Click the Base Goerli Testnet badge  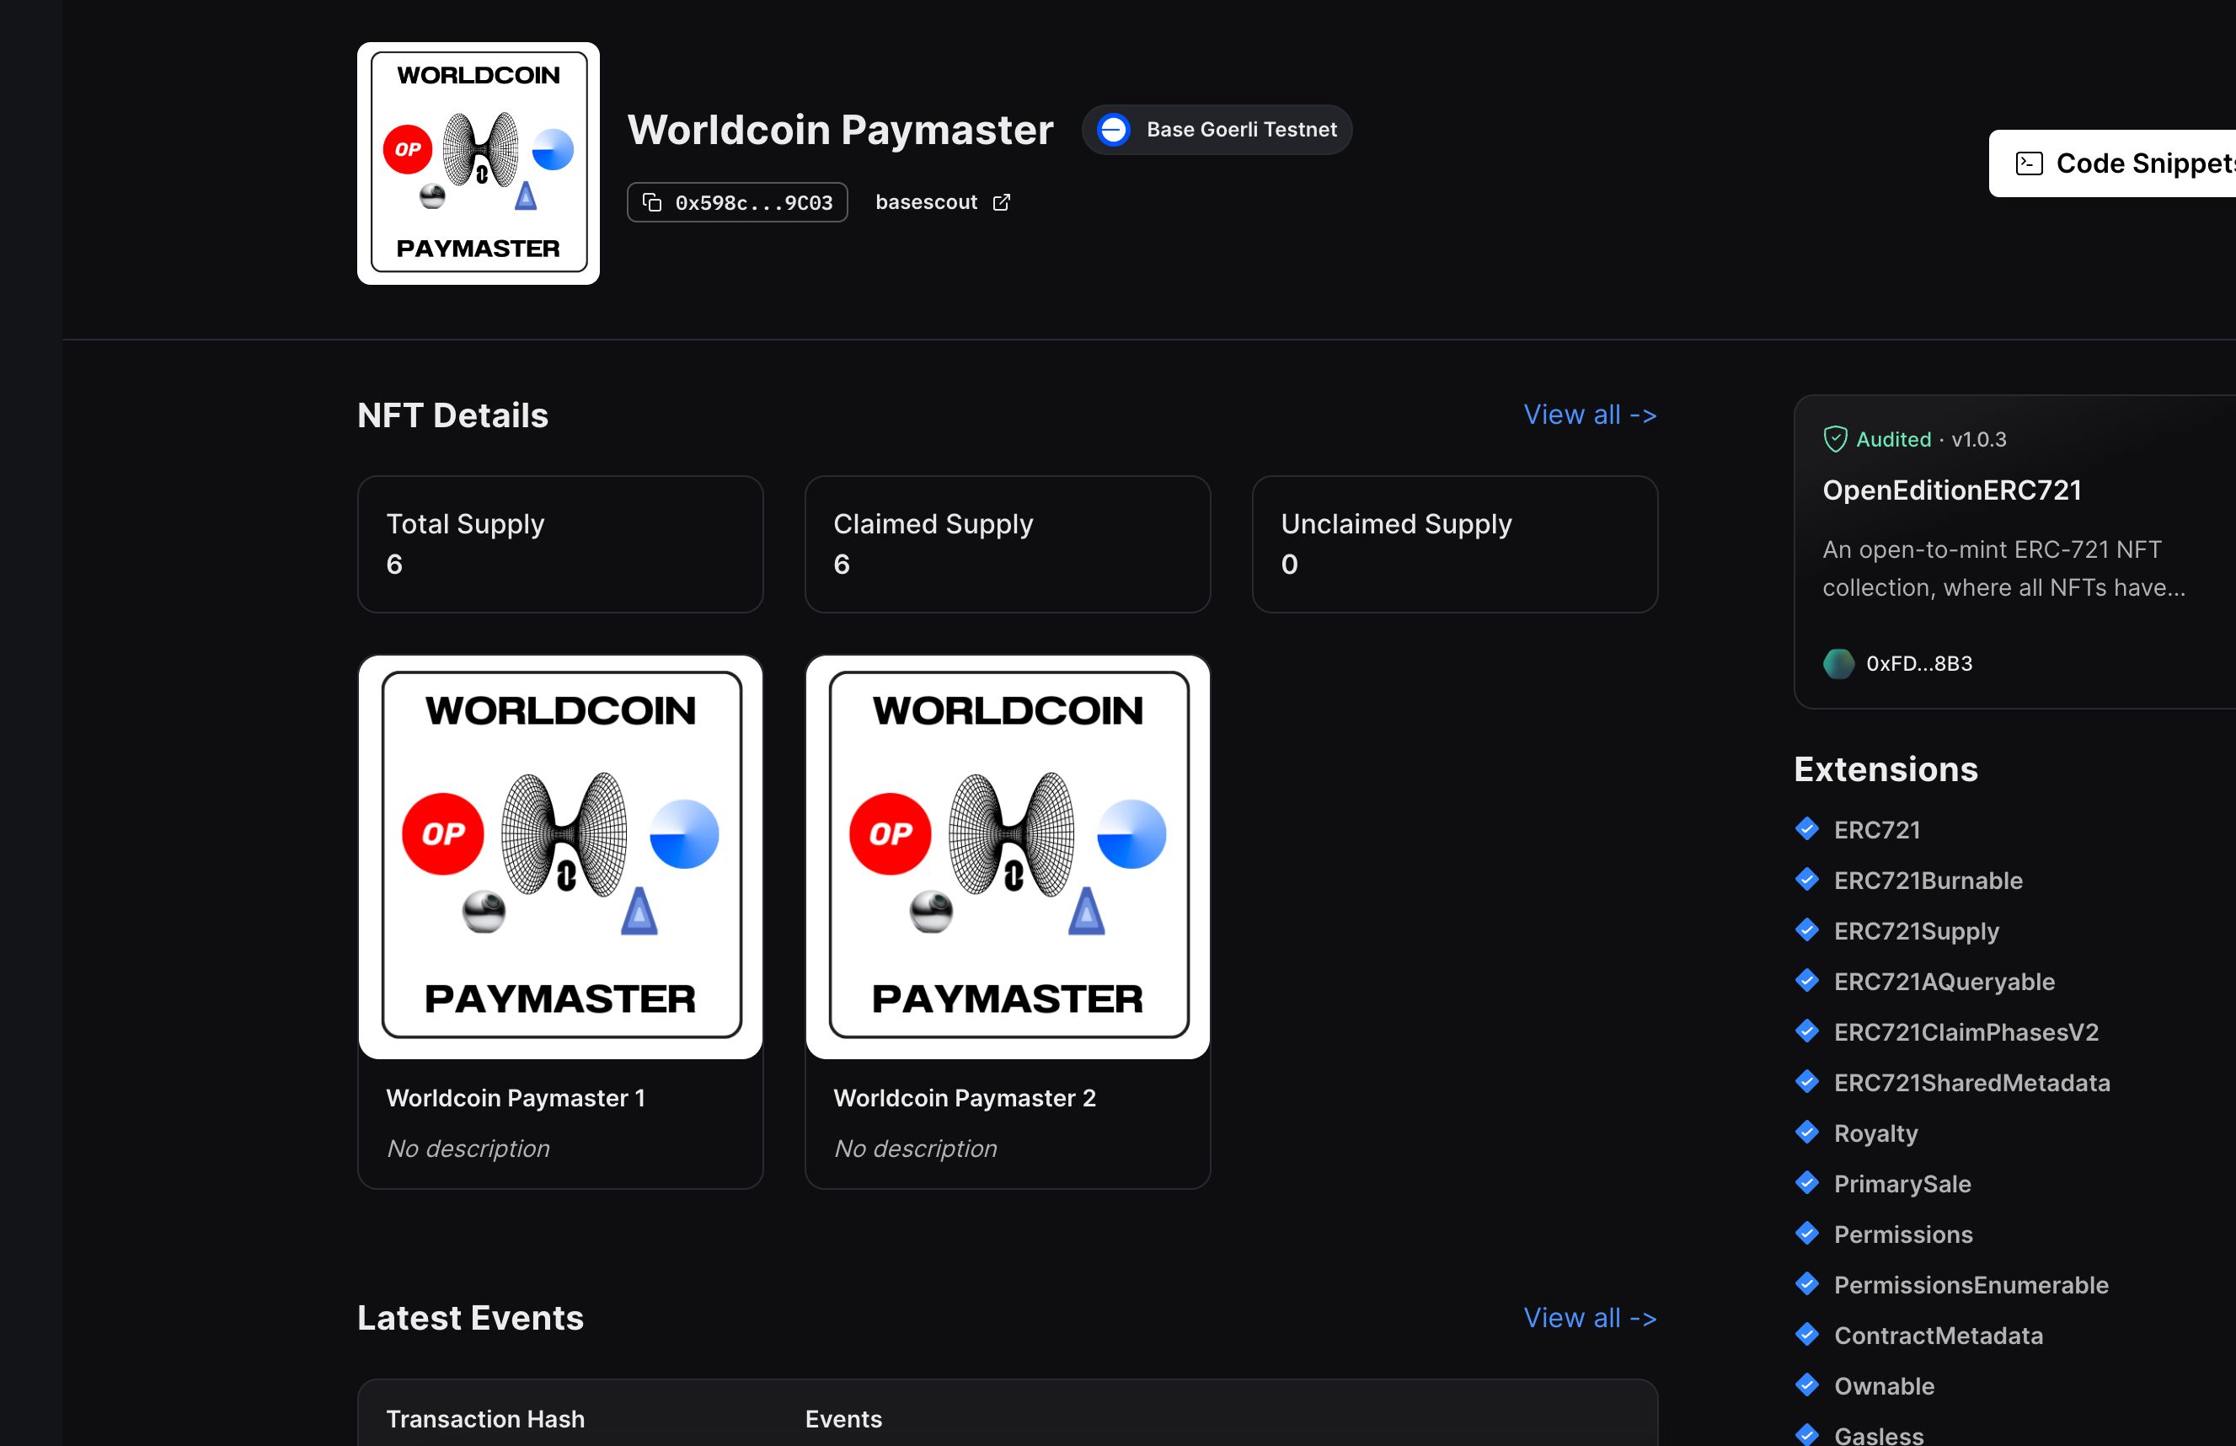(1217, 130)
